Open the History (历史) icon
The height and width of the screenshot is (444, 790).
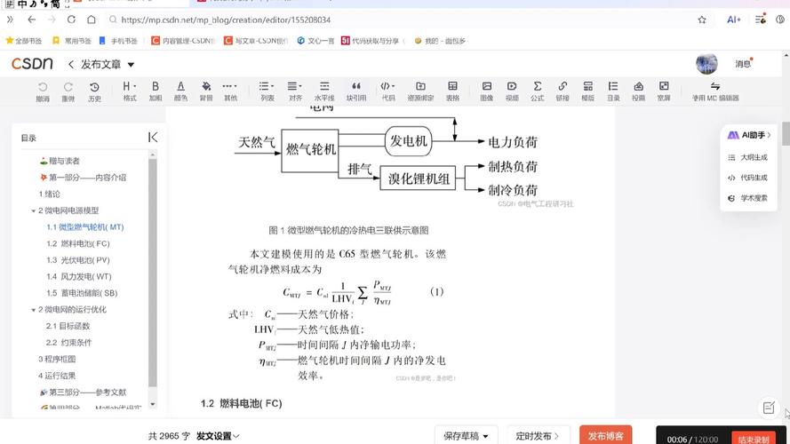pyautogui.click(x=94, y=91)
